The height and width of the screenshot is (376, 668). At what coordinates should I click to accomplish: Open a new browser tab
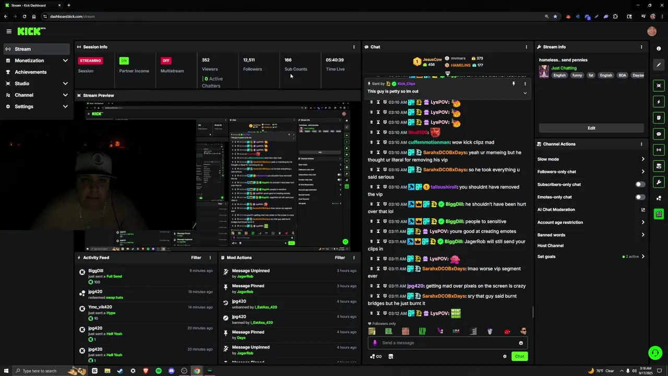coord(68,5)
